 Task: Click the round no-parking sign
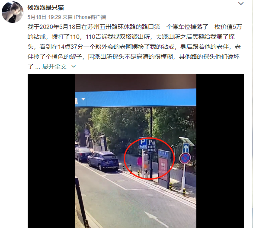[x=185, y=158]
